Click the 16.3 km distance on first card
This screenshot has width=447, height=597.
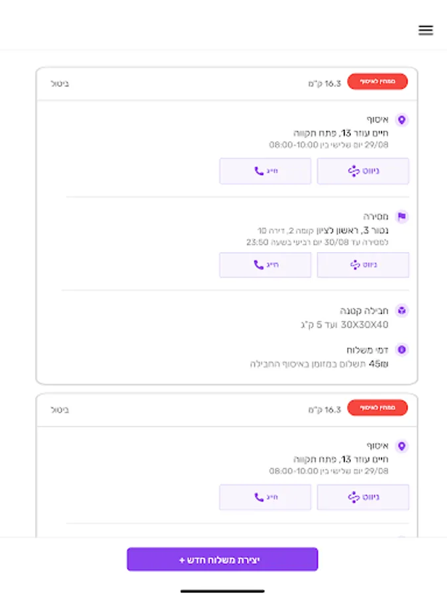(324, 84)
